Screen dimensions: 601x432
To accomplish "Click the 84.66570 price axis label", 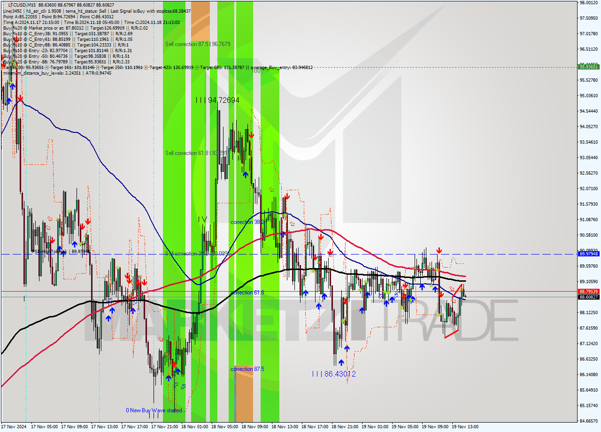I will coord(588,421).
